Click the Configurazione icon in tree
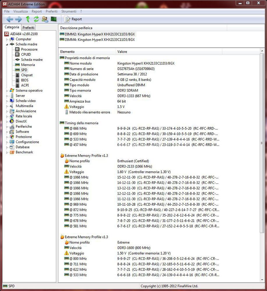This screenshot has width=267, height=291. (x=12, y=142)
